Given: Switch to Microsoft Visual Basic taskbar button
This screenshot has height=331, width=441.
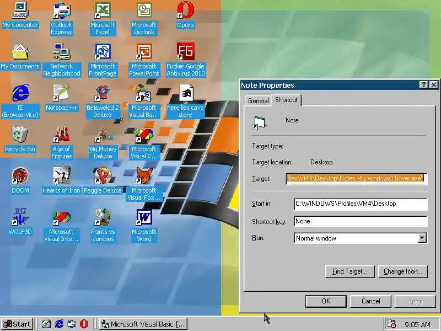Looking at the screenshot, I should click(143, 324).
